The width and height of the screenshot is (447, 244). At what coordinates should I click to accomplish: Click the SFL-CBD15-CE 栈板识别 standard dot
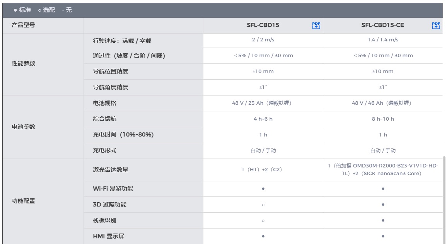point(383,220)
